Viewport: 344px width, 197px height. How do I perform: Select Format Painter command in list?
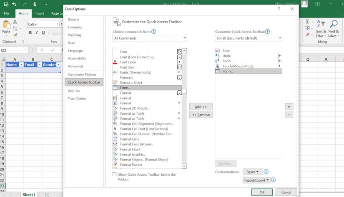tap(147, 165)
